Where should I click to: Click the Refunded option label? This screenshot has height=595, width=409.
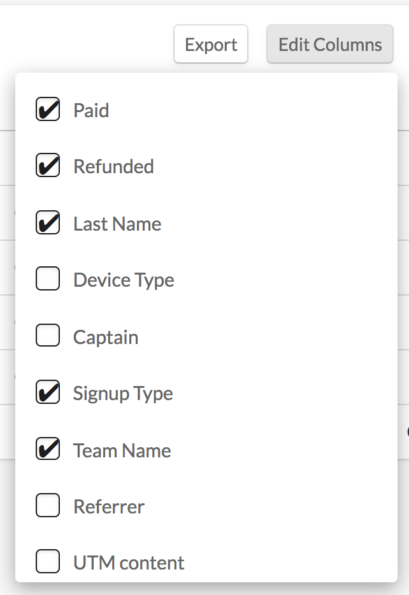click(x=113, y=166)
